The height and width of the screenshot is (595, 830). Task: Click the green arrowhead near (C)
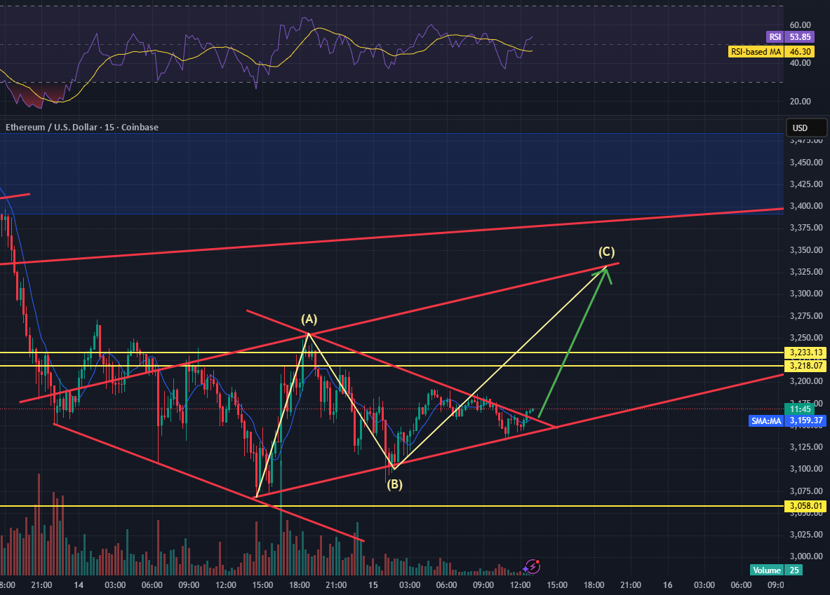click(606, 274)
